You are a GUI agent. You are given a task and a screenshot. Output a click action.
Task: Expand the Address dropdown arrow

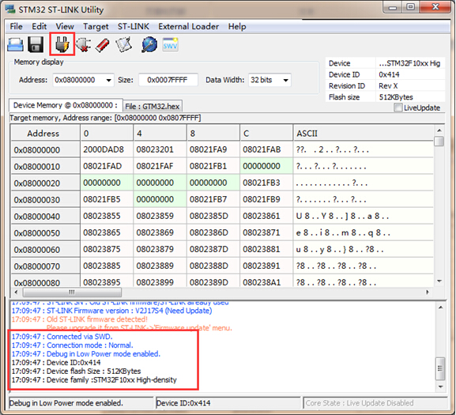coord(109,80)
